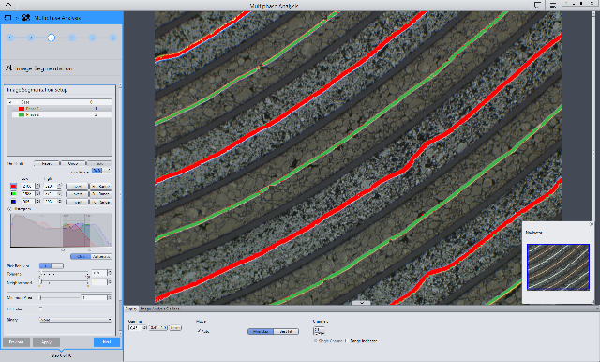Image resolution: width=600 pixels, height=362 pixels.
Task: Jump to the last wizard step circle
Action: pos(112,38)
